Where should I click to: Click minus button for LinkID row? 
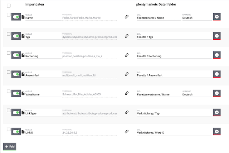pyautogui.click(x=216, y=132)
